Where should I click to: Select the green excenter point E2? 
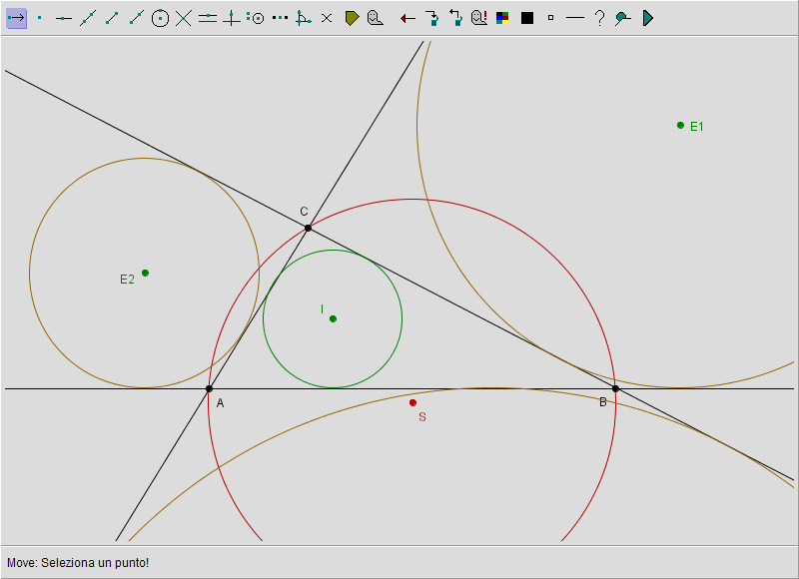point(145,273)
